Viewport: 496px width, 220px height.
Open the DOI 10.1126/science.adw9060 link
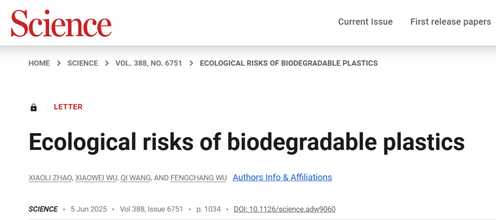(x=284, y=209)
